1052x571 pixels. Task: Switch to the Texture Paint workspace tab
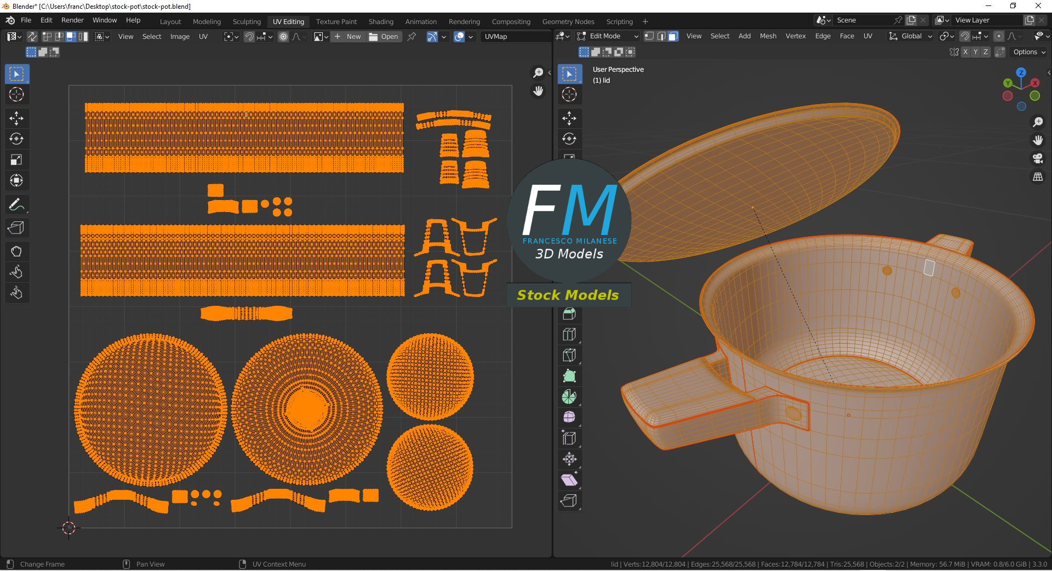[336, 21]
